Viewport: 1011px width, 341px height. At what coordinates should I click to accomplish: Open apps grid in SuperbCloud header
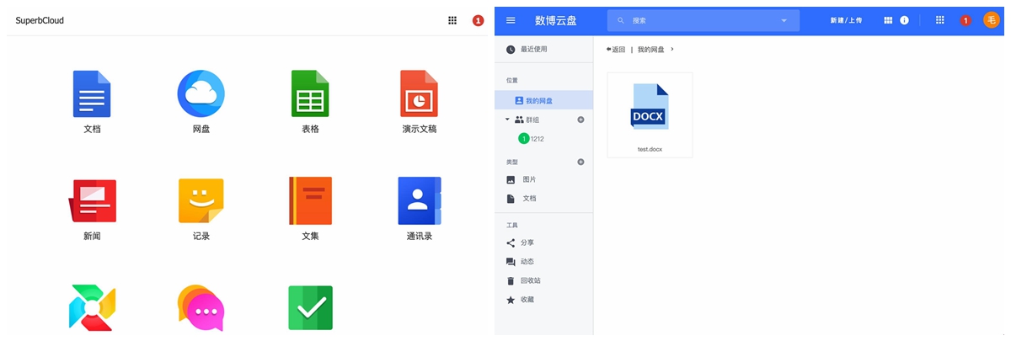click(x=452, y=20)
